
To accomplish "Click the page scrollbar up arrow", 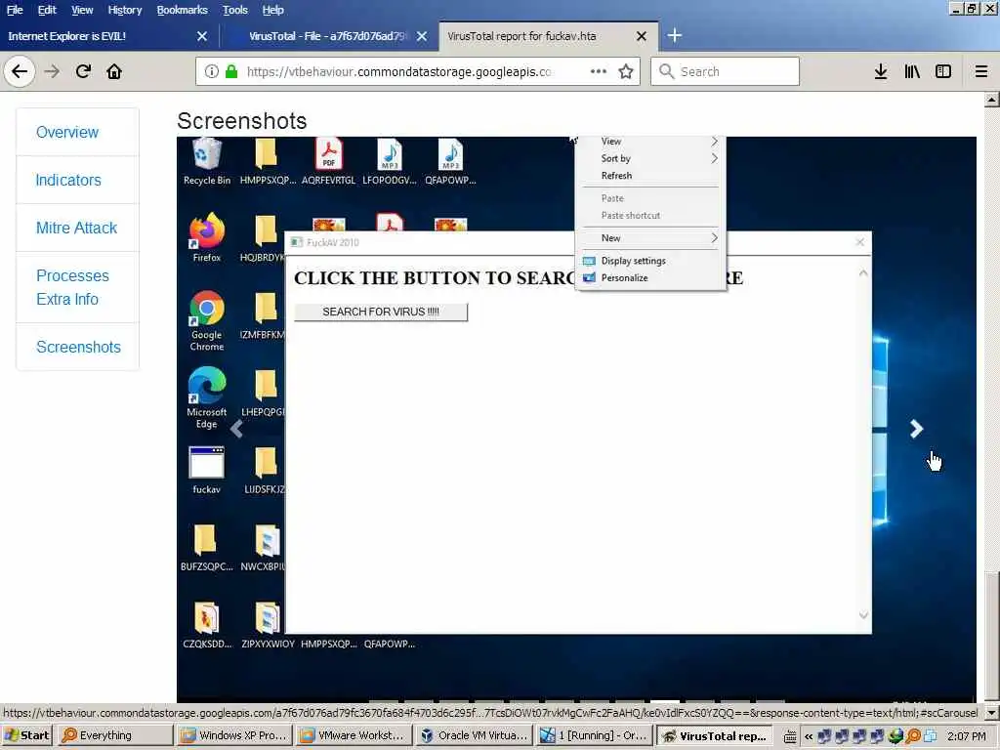I will [992, 100].
